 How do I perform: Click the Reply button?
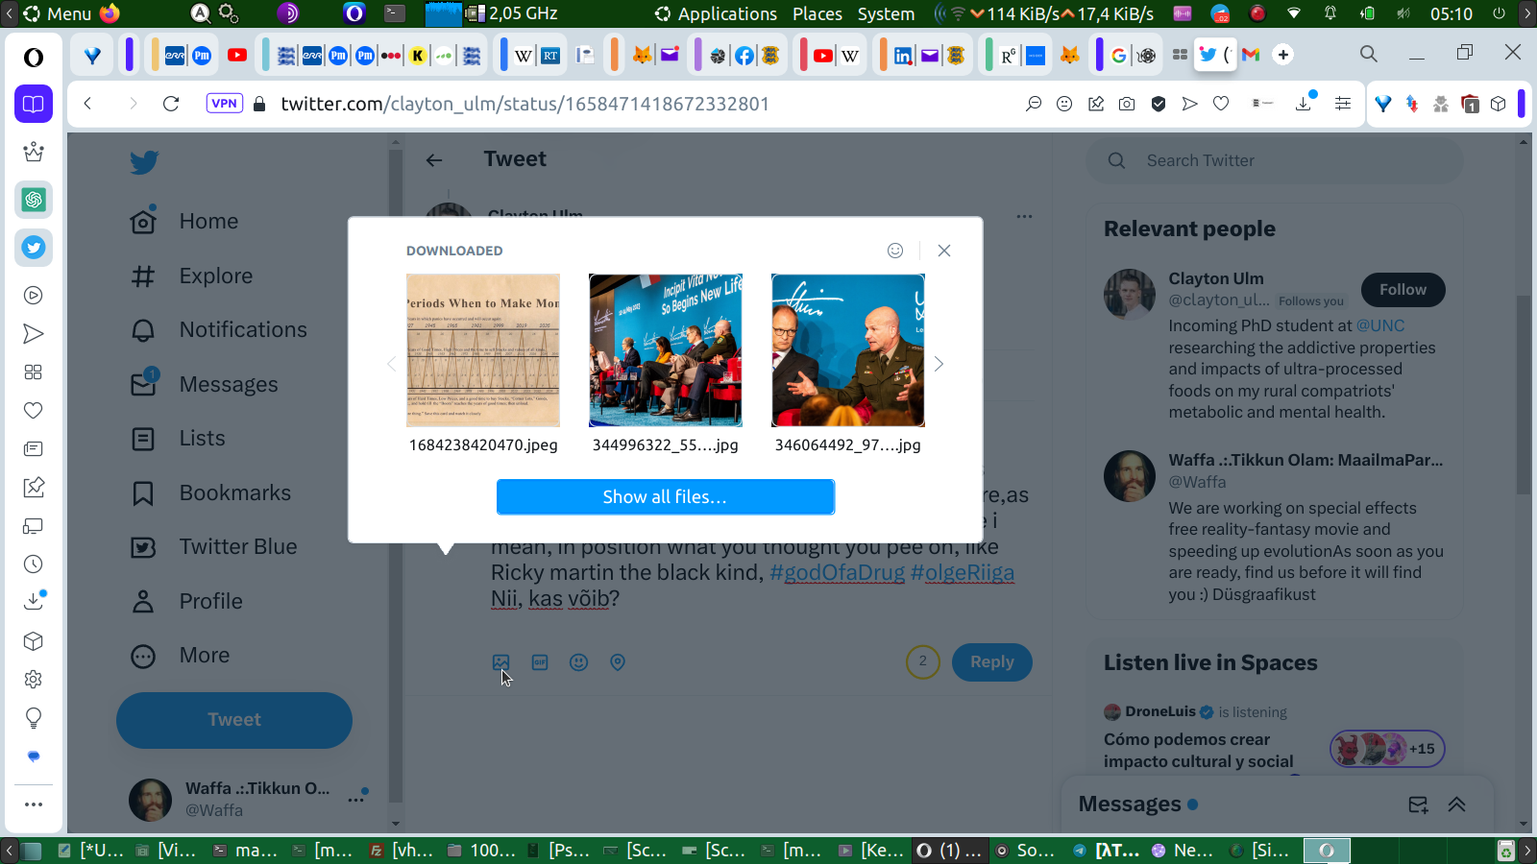point(992,662)
